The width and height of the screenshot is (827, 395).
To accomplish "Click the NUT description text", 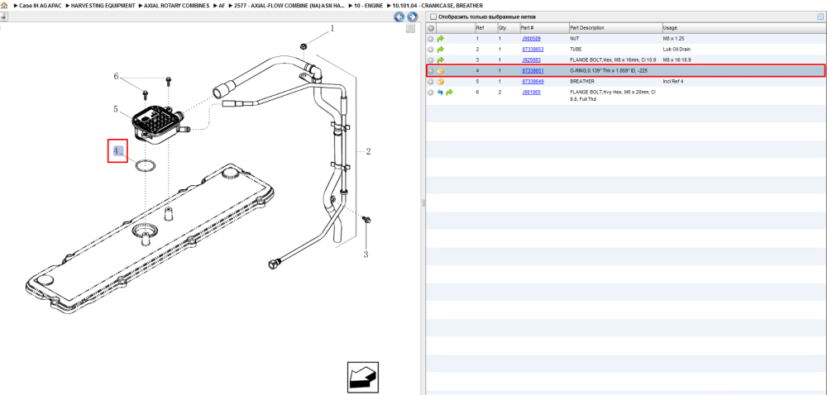I will [575, 39].
